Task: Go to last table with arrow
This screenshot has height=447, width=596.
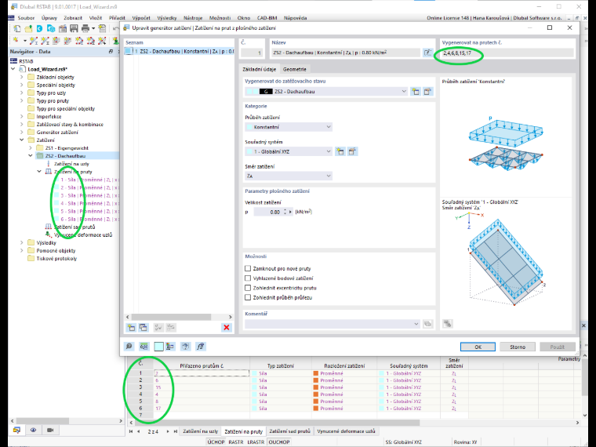Action: 175,431
